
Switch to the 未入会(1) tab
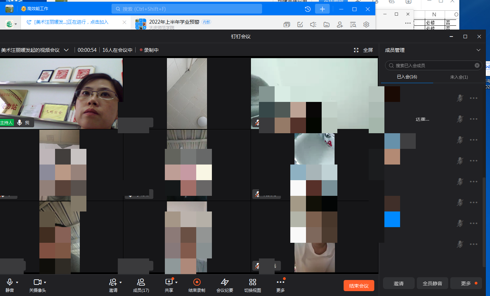[459, 77]
